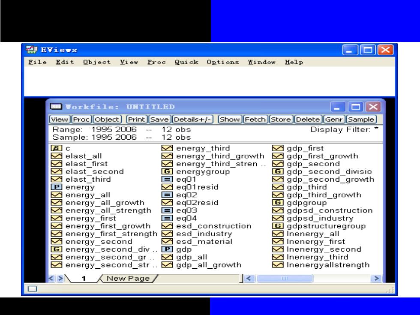Image resolution: width=420 pixels, height=315 pixels.
Task: Select the equation icon beside eq01
Action: tap(167, 179)
